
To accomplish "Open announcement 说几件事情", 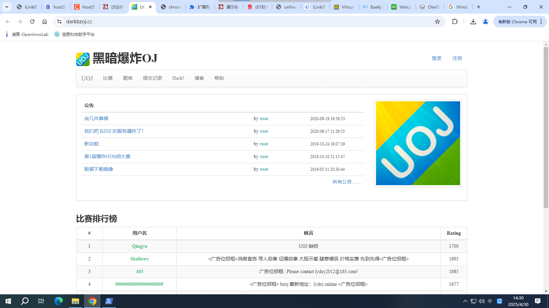I will [x=96, y=118].
